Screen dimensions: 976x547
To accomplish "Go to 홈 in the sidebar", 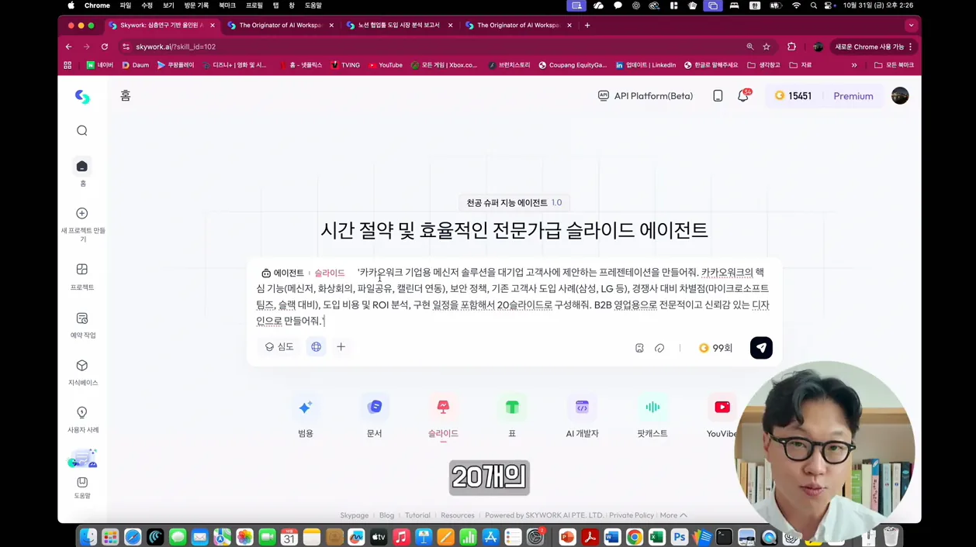I will (82, 173).
